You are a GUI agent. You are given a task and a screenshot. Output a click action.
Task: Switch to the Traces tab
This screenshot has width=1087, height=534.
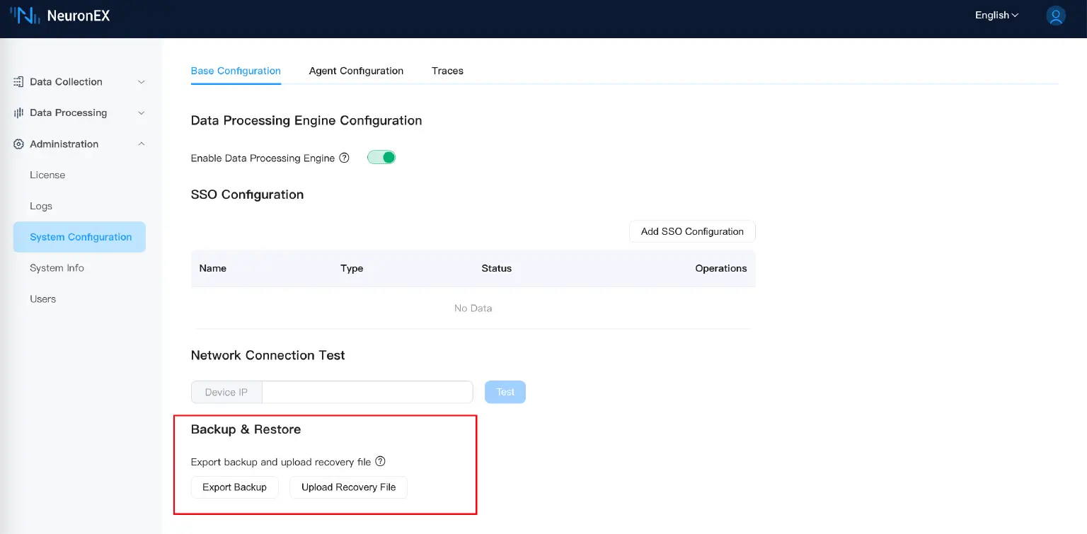tap(447, 71)
